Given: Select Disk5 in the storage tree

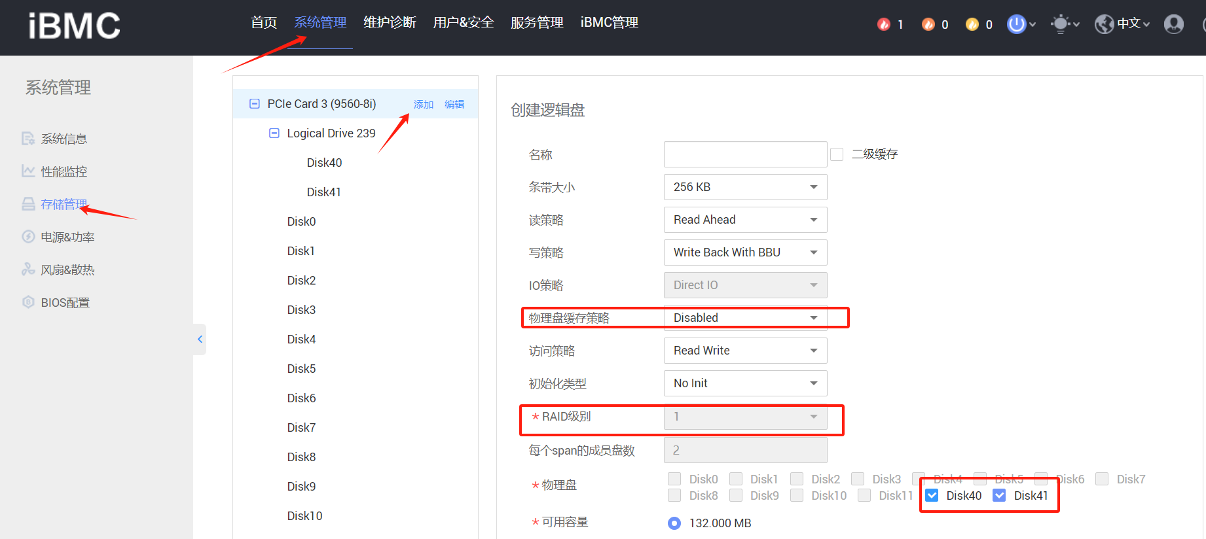Looking at the screenshot, I should pyautogui.click(x=301, y=369).
